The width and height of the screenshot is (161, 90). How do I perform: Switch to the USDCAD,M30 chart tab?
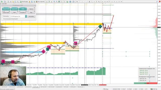click(44, 87)
